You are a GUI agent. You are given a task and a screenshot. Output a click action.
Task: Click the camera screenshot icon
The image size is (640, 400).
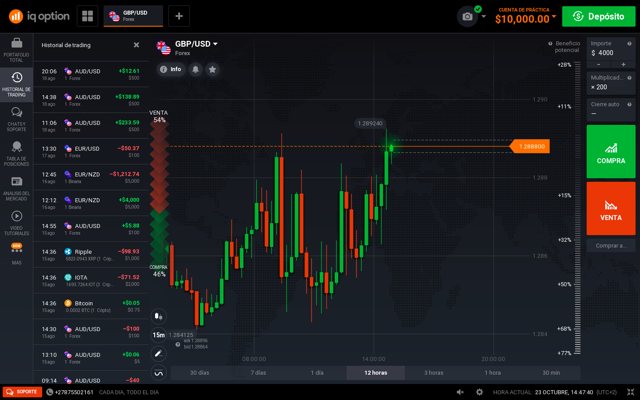(468, 16)
